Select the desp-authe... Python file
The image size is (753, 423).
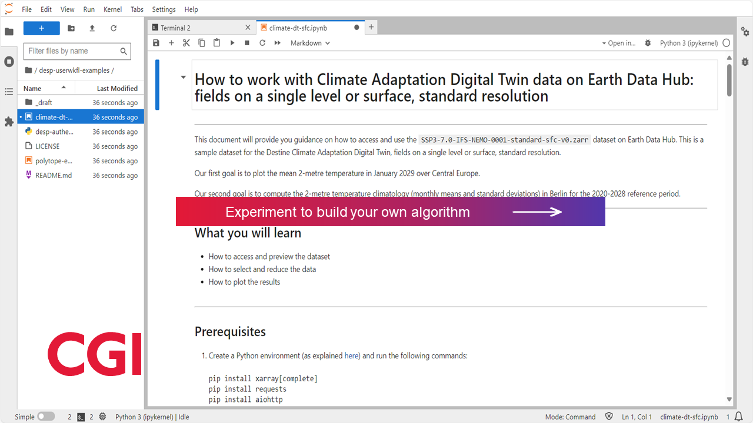pos(81,132)
